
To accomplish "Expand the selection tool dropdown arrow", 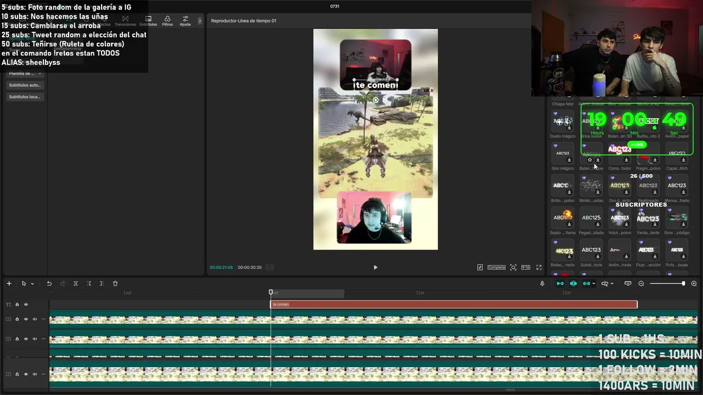I will click(32, 284).
